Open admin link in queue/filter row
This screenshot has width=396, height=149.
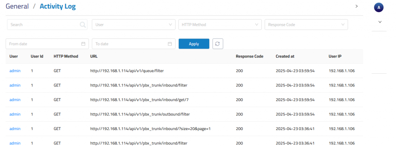(x=15, y=71)
